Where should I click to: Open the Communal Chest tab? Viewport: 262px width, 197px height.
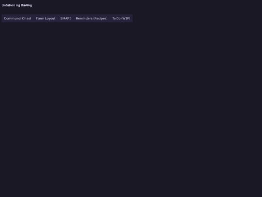(x=17, y=18)
